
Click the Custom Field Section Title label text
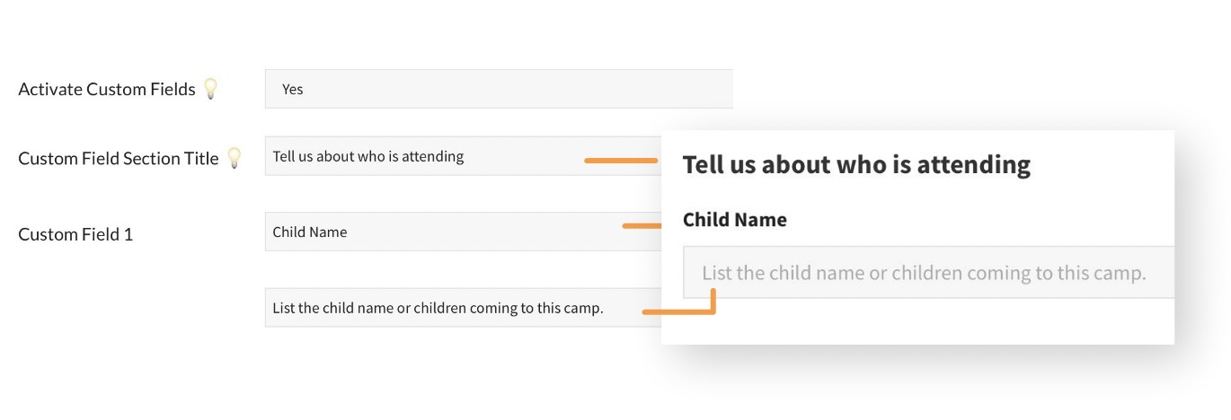(118, 158)
